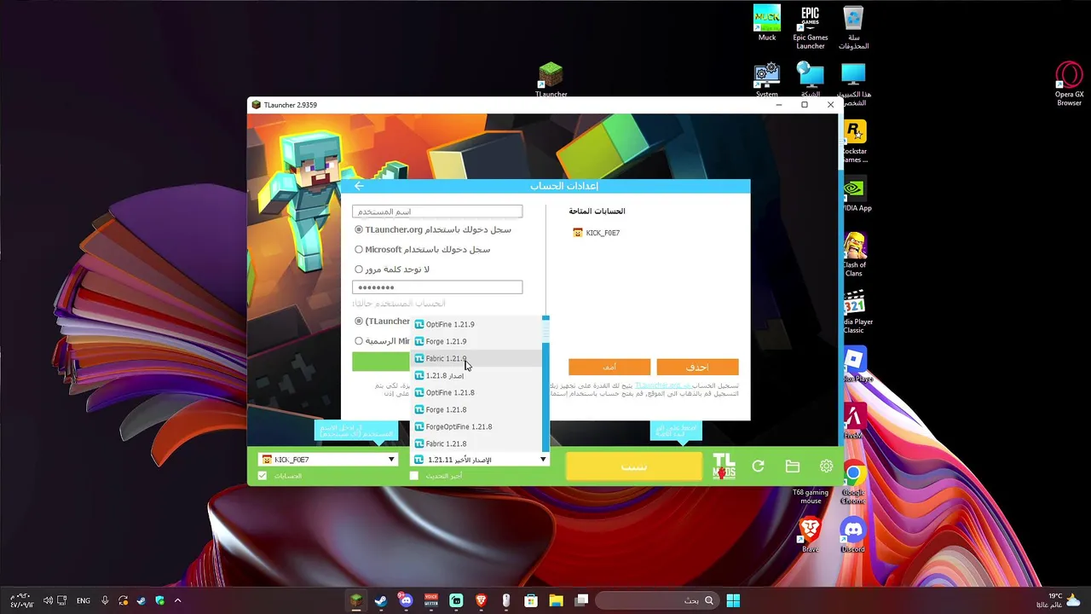This screenshot has width=1091, height=614.
Task: Follow the TLauncher.org link
Action: (x=662, y=385)
